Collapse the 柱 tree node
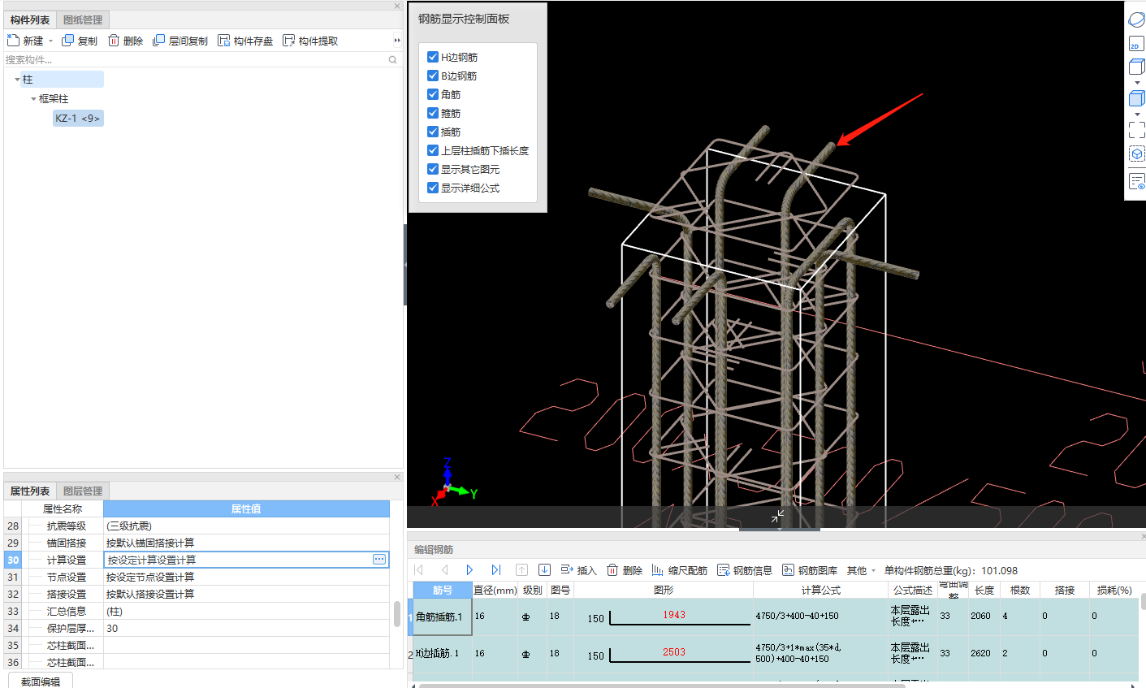The image size is (1146, 688). pos(17,80)
